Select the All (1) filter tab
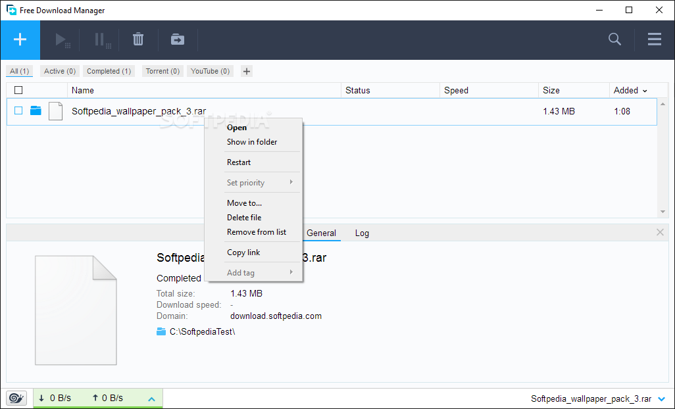 click(x=19, y=71)
